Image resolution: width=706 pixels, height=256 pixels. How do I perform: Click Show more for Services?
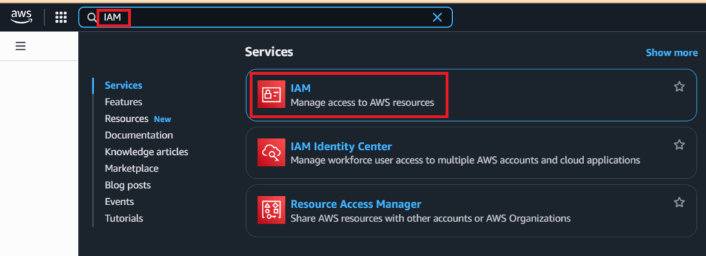pyautogui.click(x=672, y=52)
